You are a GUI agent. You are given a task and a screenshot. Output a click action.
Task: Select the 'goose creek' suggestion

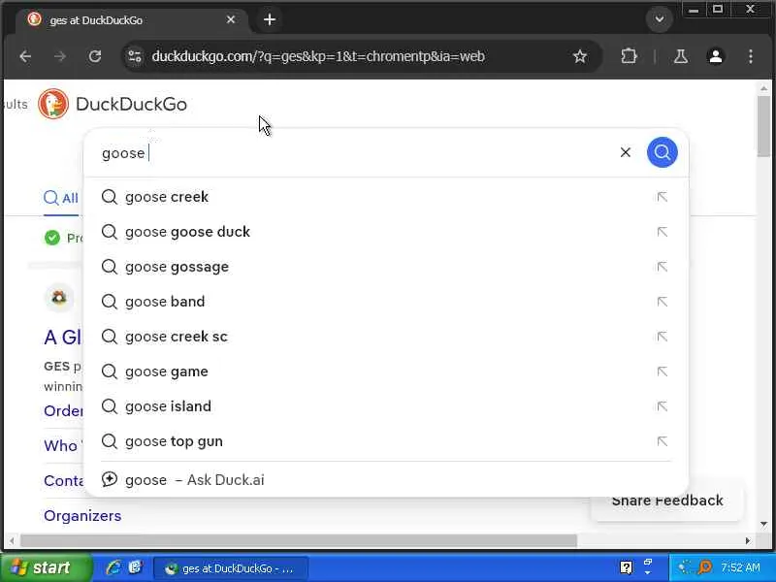click(x=386, y=197)
